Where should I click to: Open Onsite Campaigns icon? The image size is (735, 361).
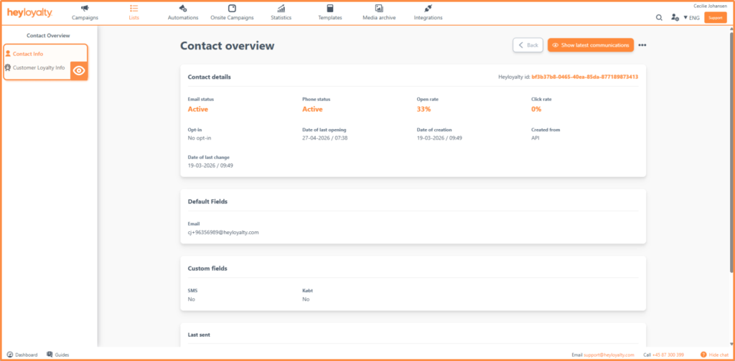[x=232, y=8]
